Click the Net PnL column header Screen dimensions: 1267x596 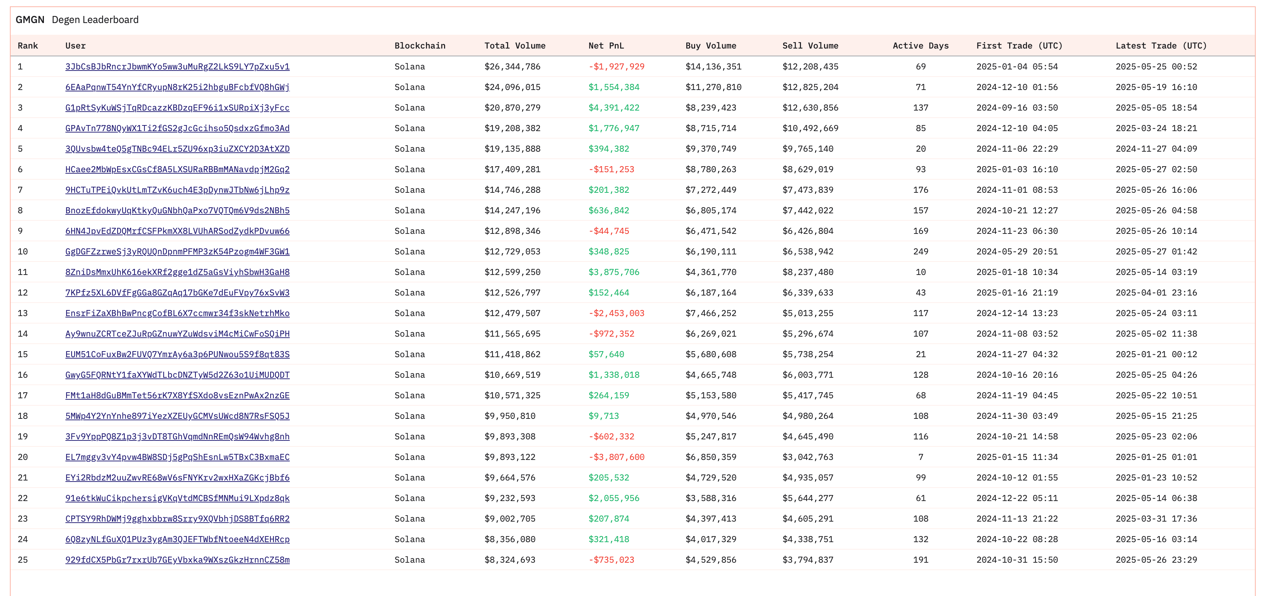point(606,46)
